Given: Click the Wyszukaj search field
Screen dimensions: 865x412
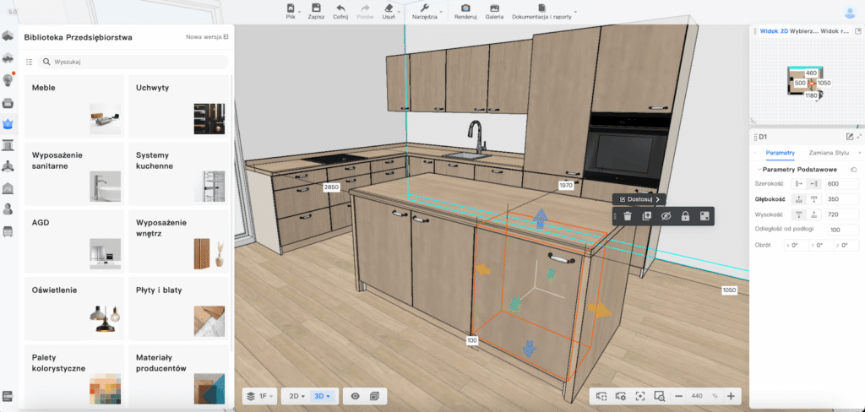Looking at the screenshot, I should pos(135,62).
